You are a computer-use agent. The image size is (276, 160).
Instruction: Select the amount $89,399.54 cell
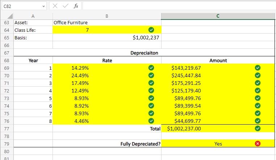[218, 106]
